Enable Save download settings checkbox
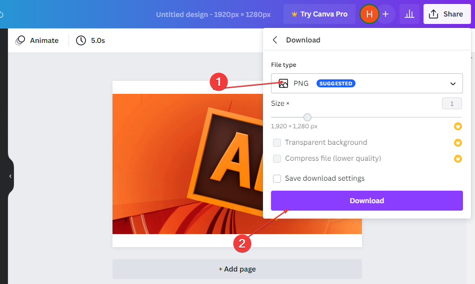The height and width of the screenshot is (284, 475). click(x=277, y=179)
